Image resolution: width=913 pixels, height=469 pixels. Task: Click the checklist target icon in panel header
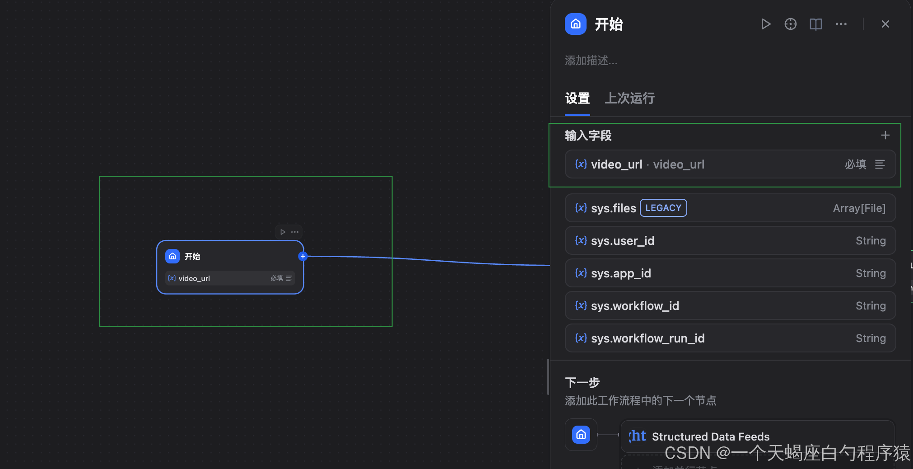790,24
